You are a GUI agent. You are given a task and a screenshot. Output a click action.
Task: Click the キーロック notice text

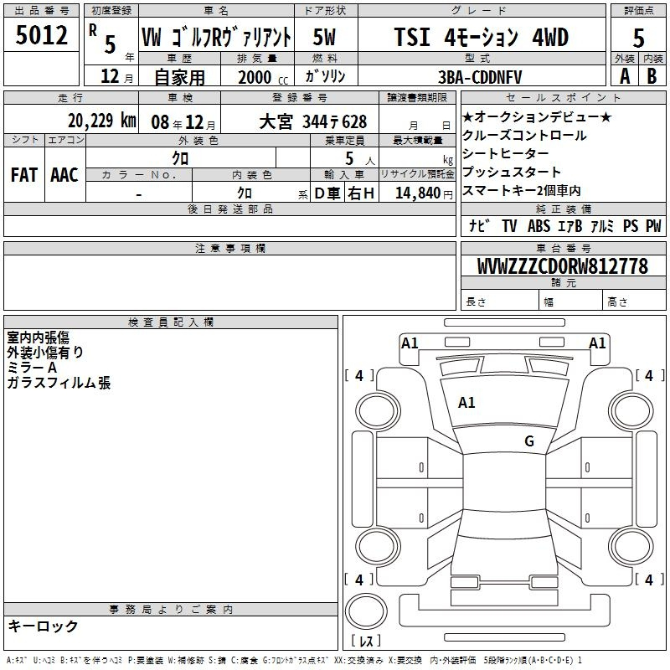pyautogui.click(x=43, y=626)
